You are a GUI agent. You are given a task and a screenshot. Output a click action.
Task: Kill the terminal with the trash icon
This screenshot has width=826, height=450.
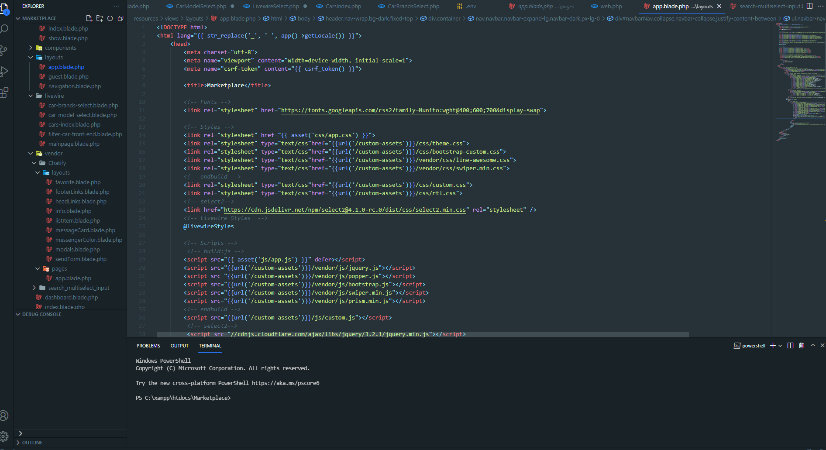801,345
